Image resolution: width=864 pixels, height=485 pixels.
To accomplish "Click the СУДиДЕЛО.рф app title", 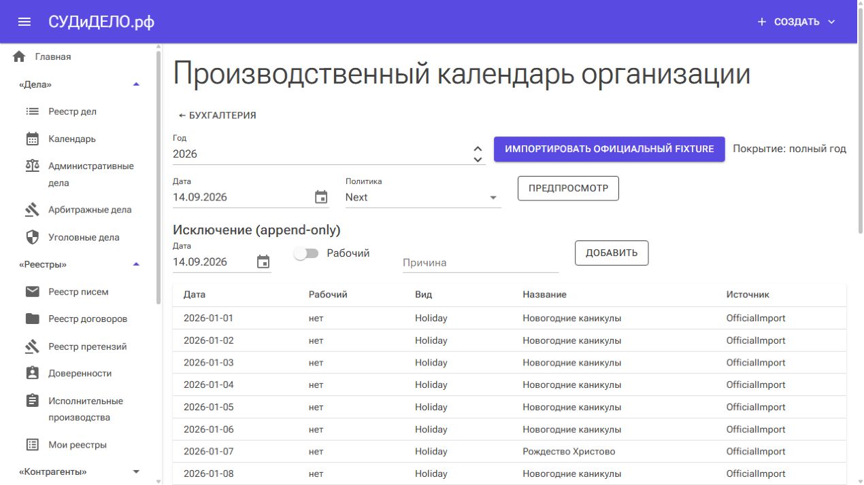I will [101, 22].
